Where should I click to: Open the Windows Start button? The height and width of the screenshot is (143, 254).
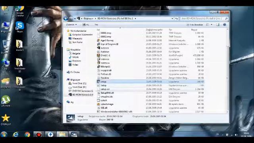(x=4, y=134)
